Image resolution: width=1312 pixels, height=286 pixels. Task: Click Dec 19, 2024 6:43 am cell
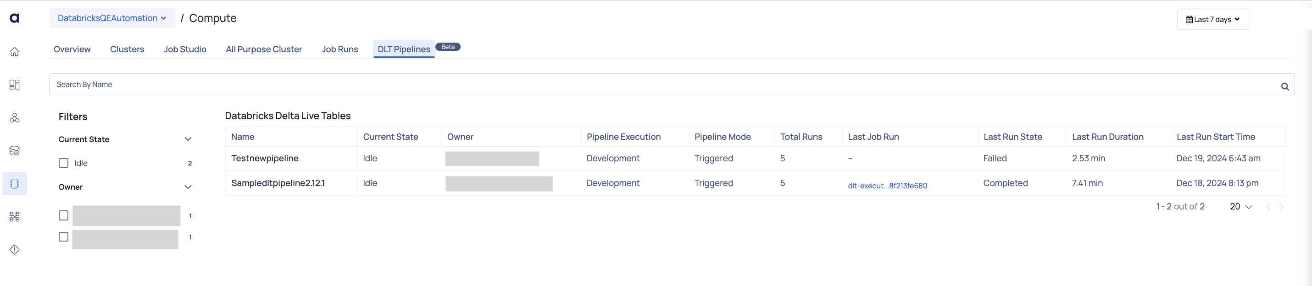click(1218, 158)
